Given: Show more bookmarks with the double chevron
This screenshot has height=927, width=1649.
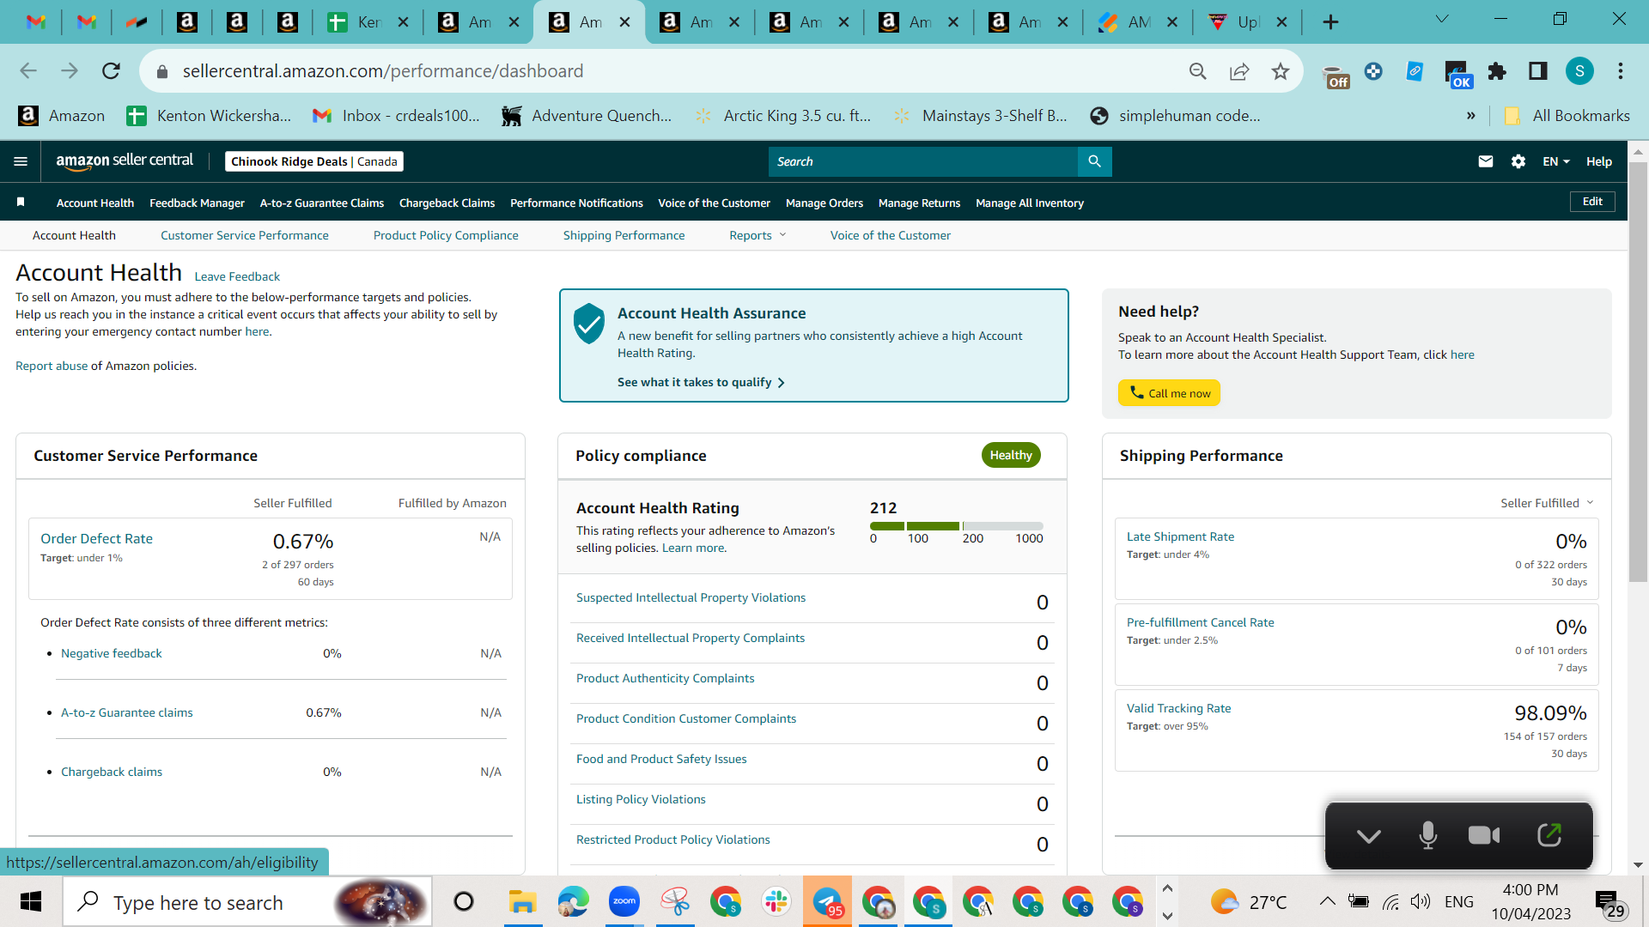Looking at the screenshot, I should coord(1470,116).
